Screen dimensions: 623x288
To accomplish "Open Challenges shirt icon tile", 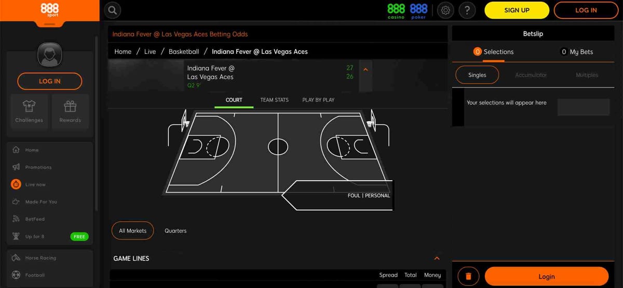I will coord(29,111).
